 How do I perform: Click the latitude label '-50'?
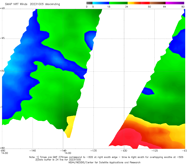[x=2, y=71]
